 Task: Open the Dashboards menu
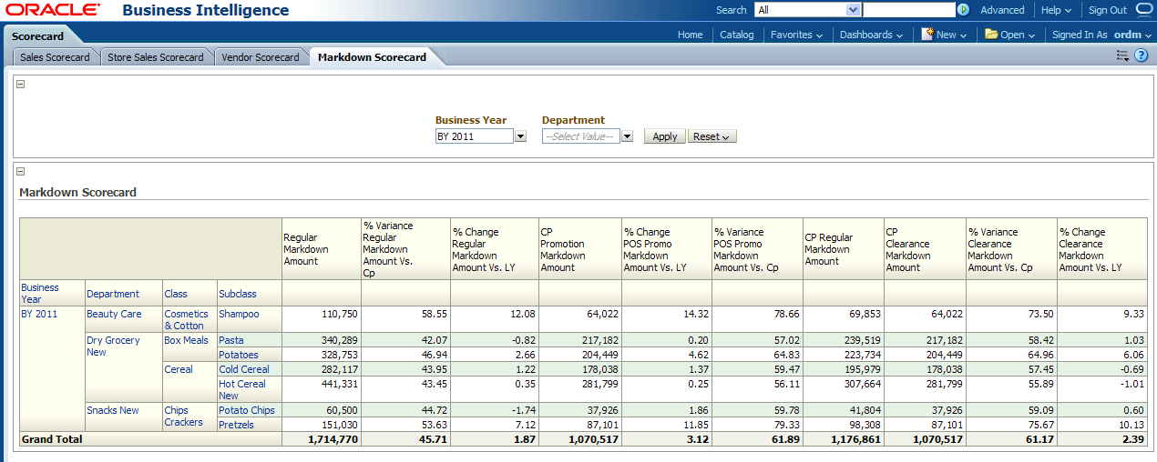[x=871, y=35]
